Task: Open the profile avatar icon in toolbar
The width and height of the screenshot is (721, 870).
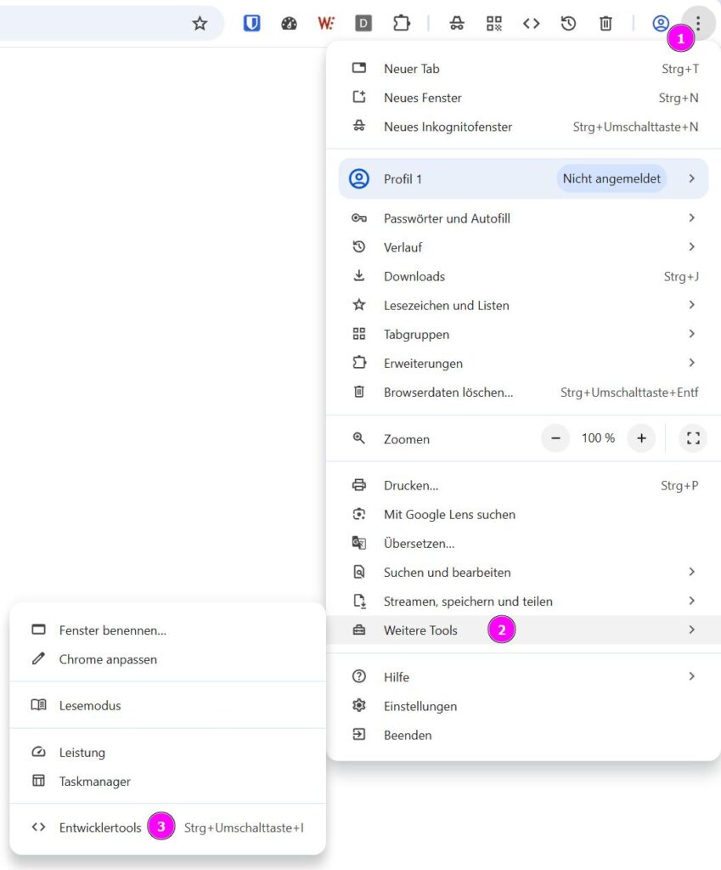Action: (x=660, y=24)
